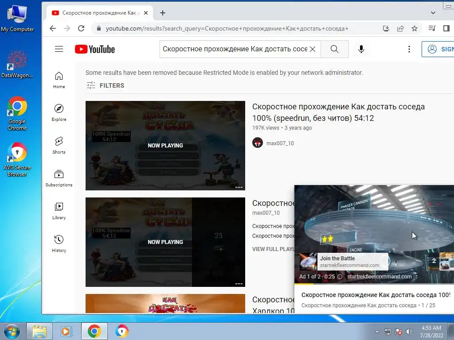The height and width of the screenshot is (340, 454).
Task: Open Shorts in YouTube sidebar
Action: click(x=59, y=145)
